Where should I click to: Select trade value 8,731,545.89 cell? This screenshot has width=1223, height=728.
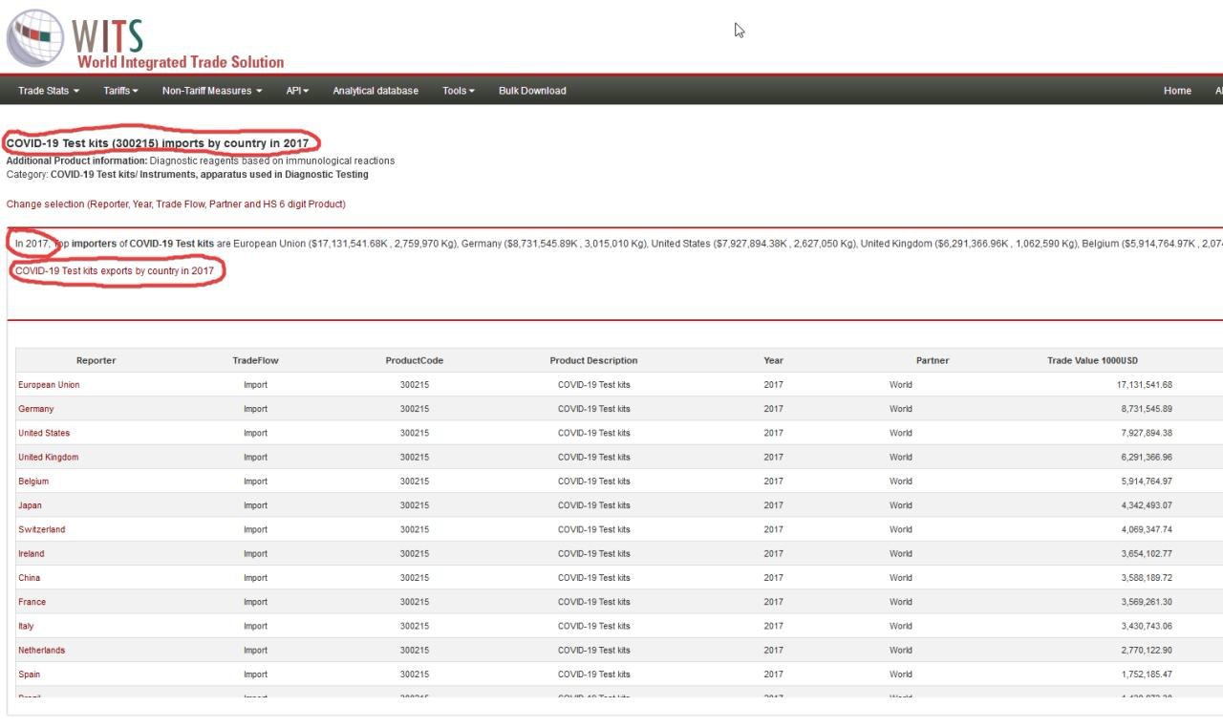1147,409
